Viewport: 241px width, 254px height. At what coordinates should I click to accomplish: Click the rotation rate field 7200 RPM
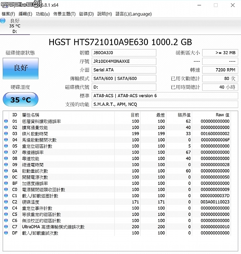click(220, 70)
